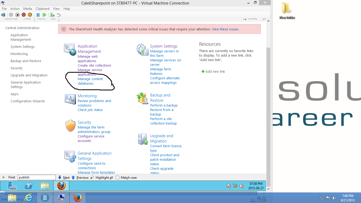Viewport: 361px width, 203px height.
Task: Open Server Manager from the VM taskbar
Action: coord(12,186)
